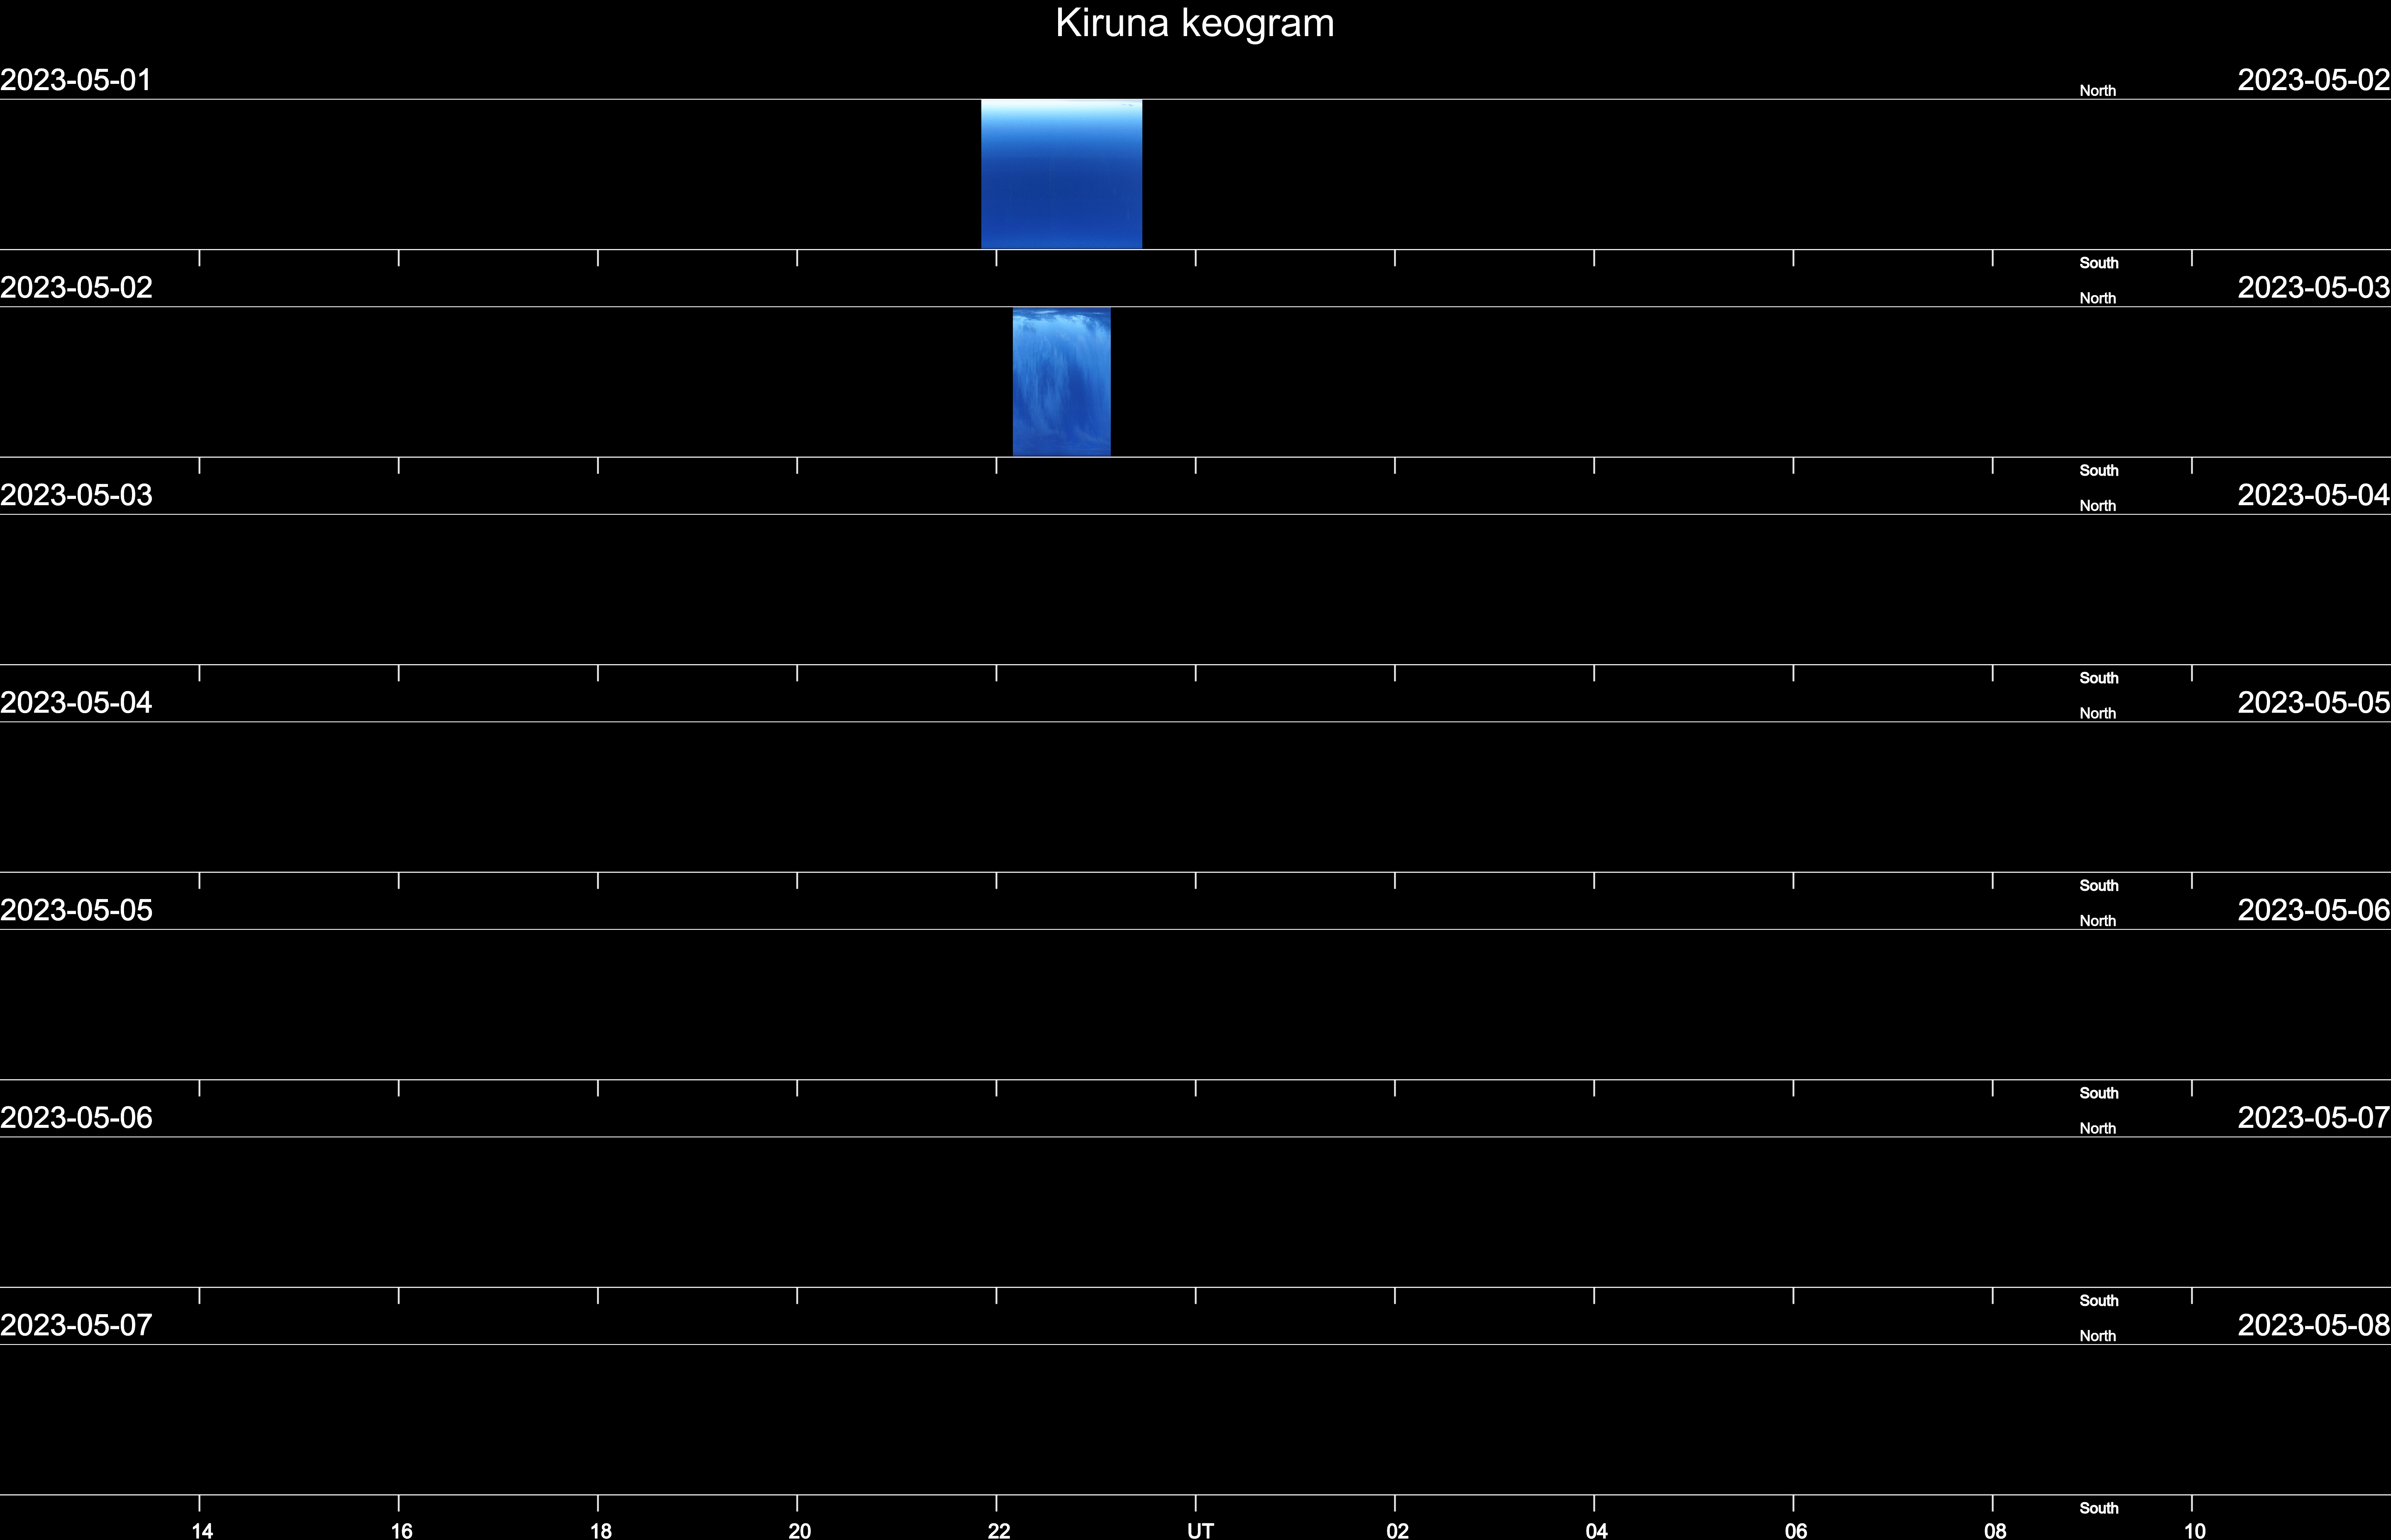
Task: Select start date label 2023-05-02 of second row
Action: 76,288
